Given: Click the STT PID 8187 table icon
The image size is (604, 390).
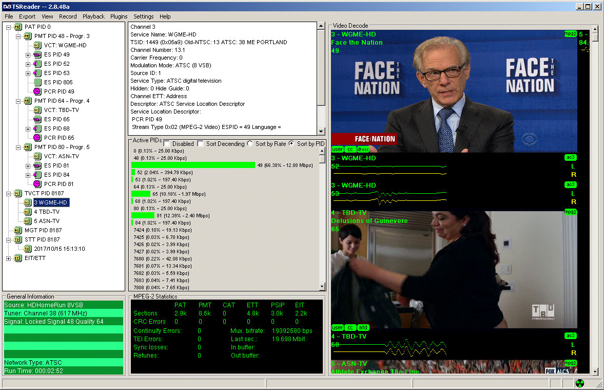Looking at the screenshot, I should tap(18, 239).
